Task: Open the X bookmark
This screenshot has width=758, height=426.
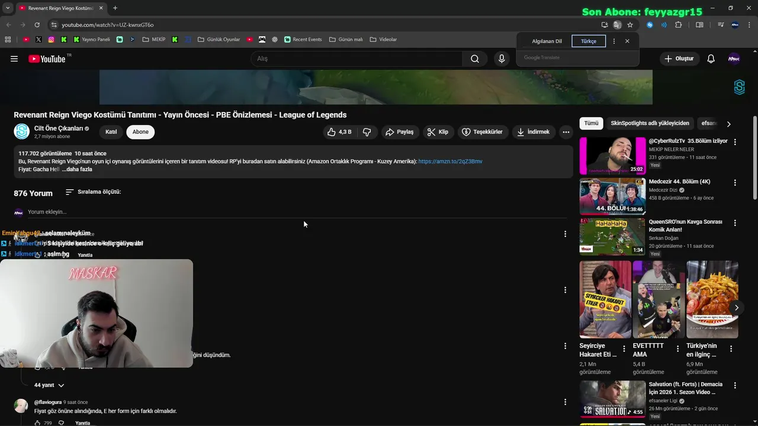Action: 38,40
